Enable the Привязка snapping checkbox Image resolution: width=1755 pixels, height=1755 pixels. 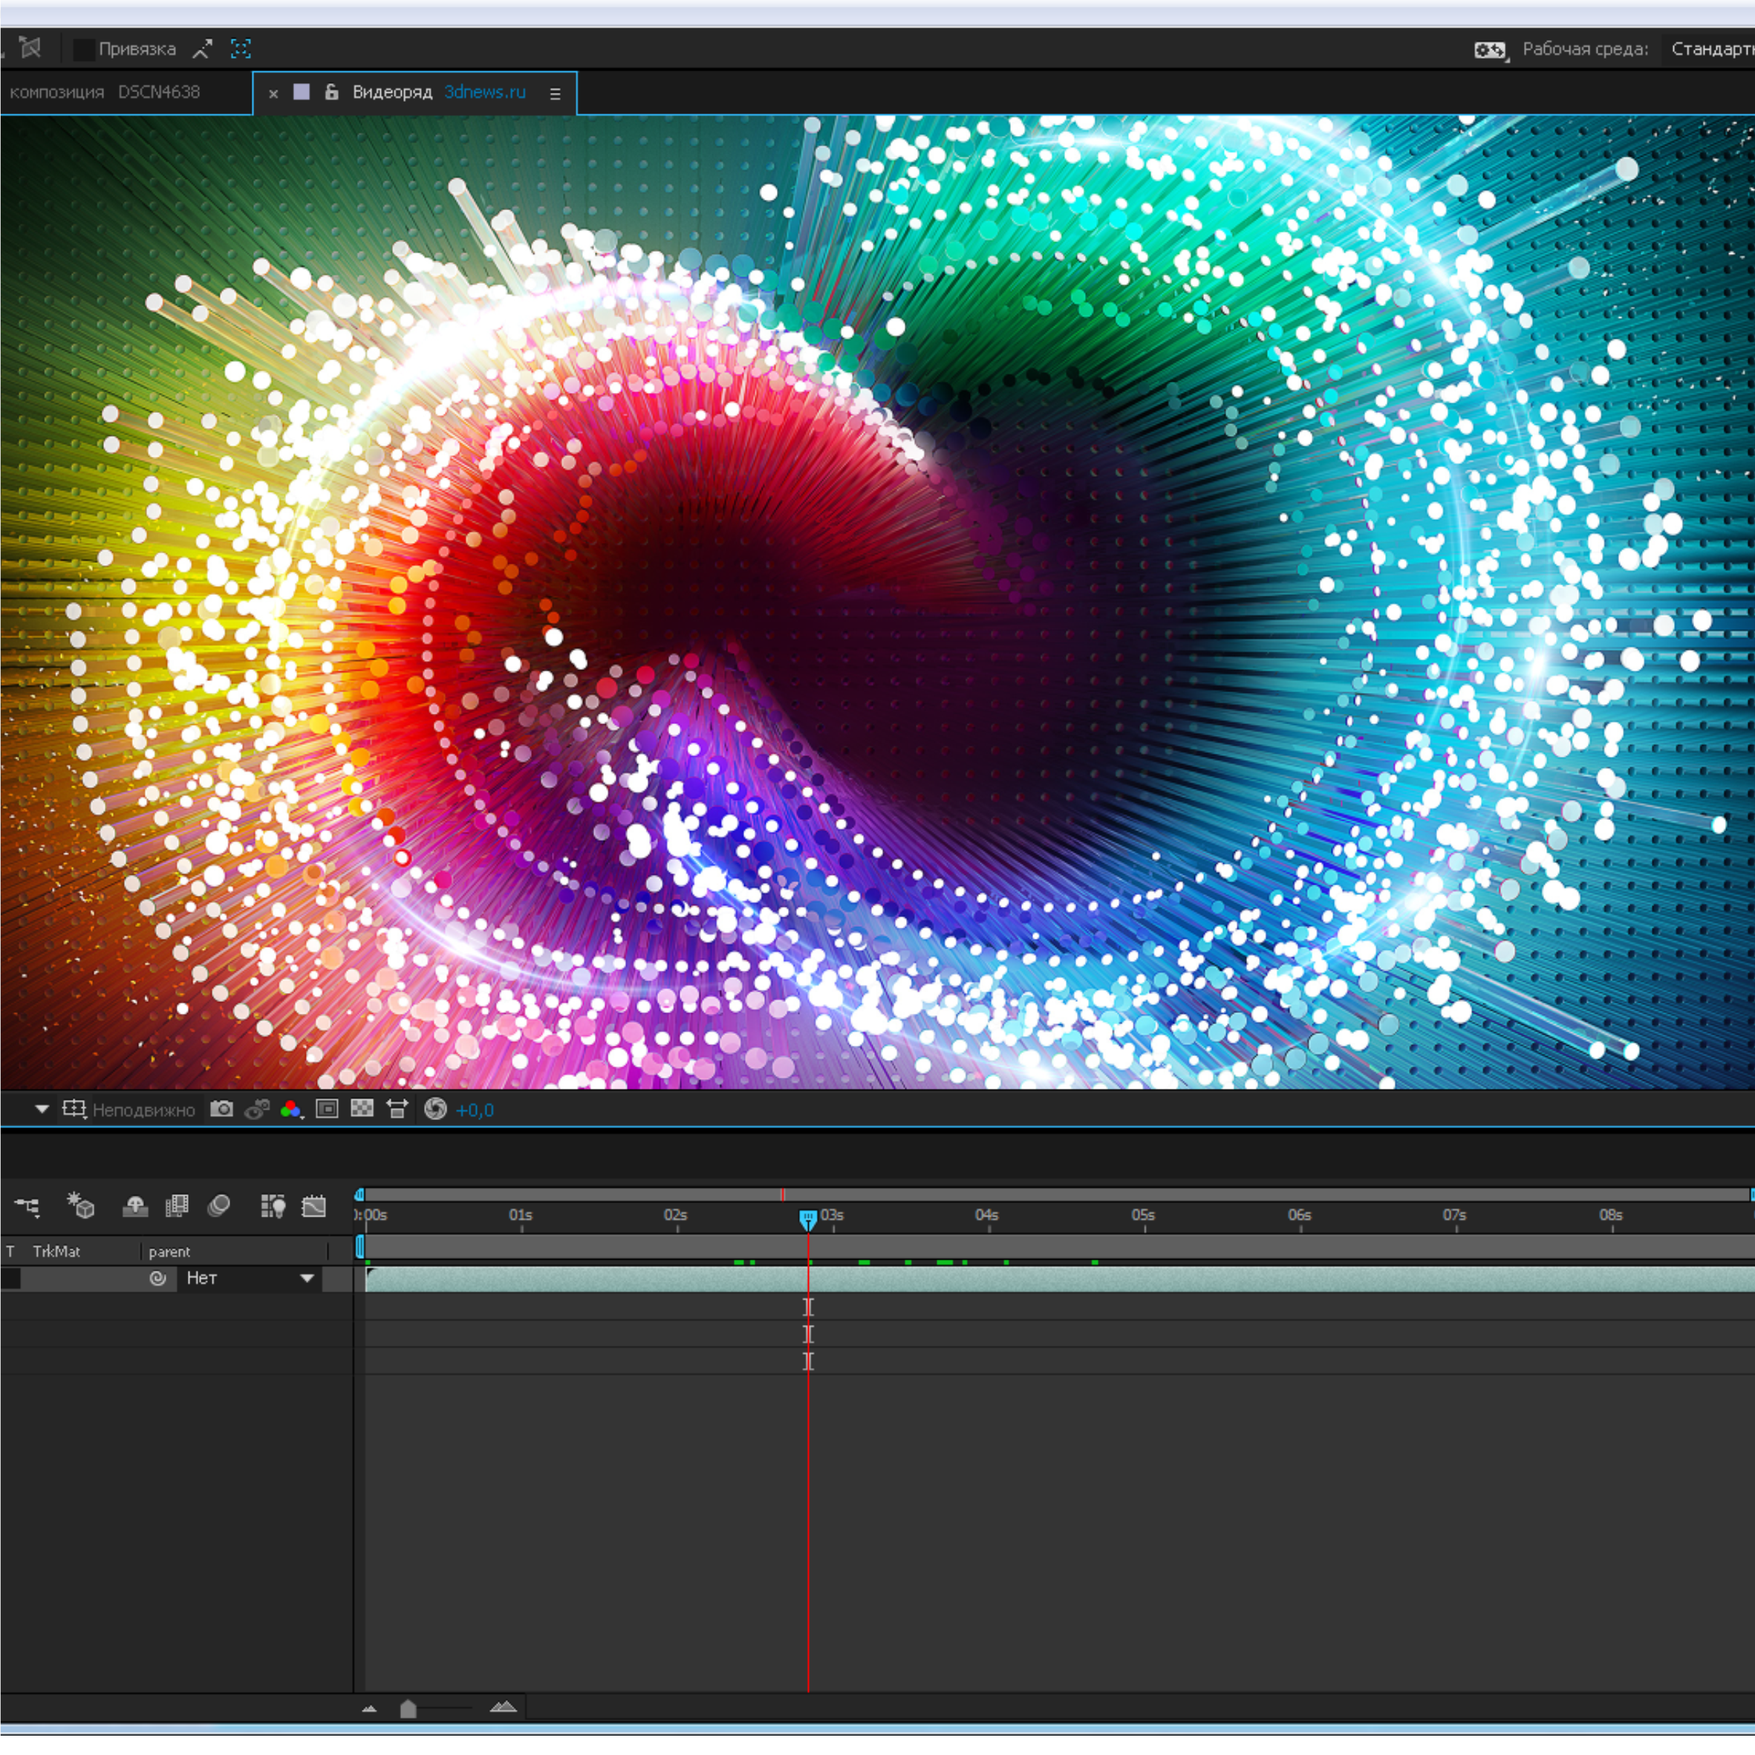(84, 49)
